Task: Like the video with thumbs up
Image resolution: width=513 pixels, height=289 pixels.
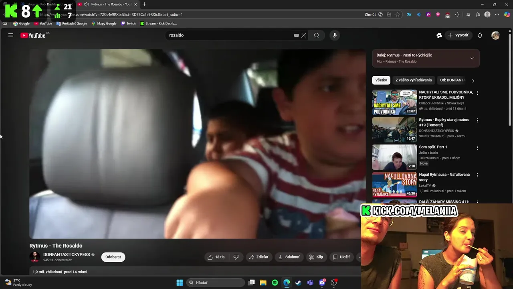Action: pos(216,257)
